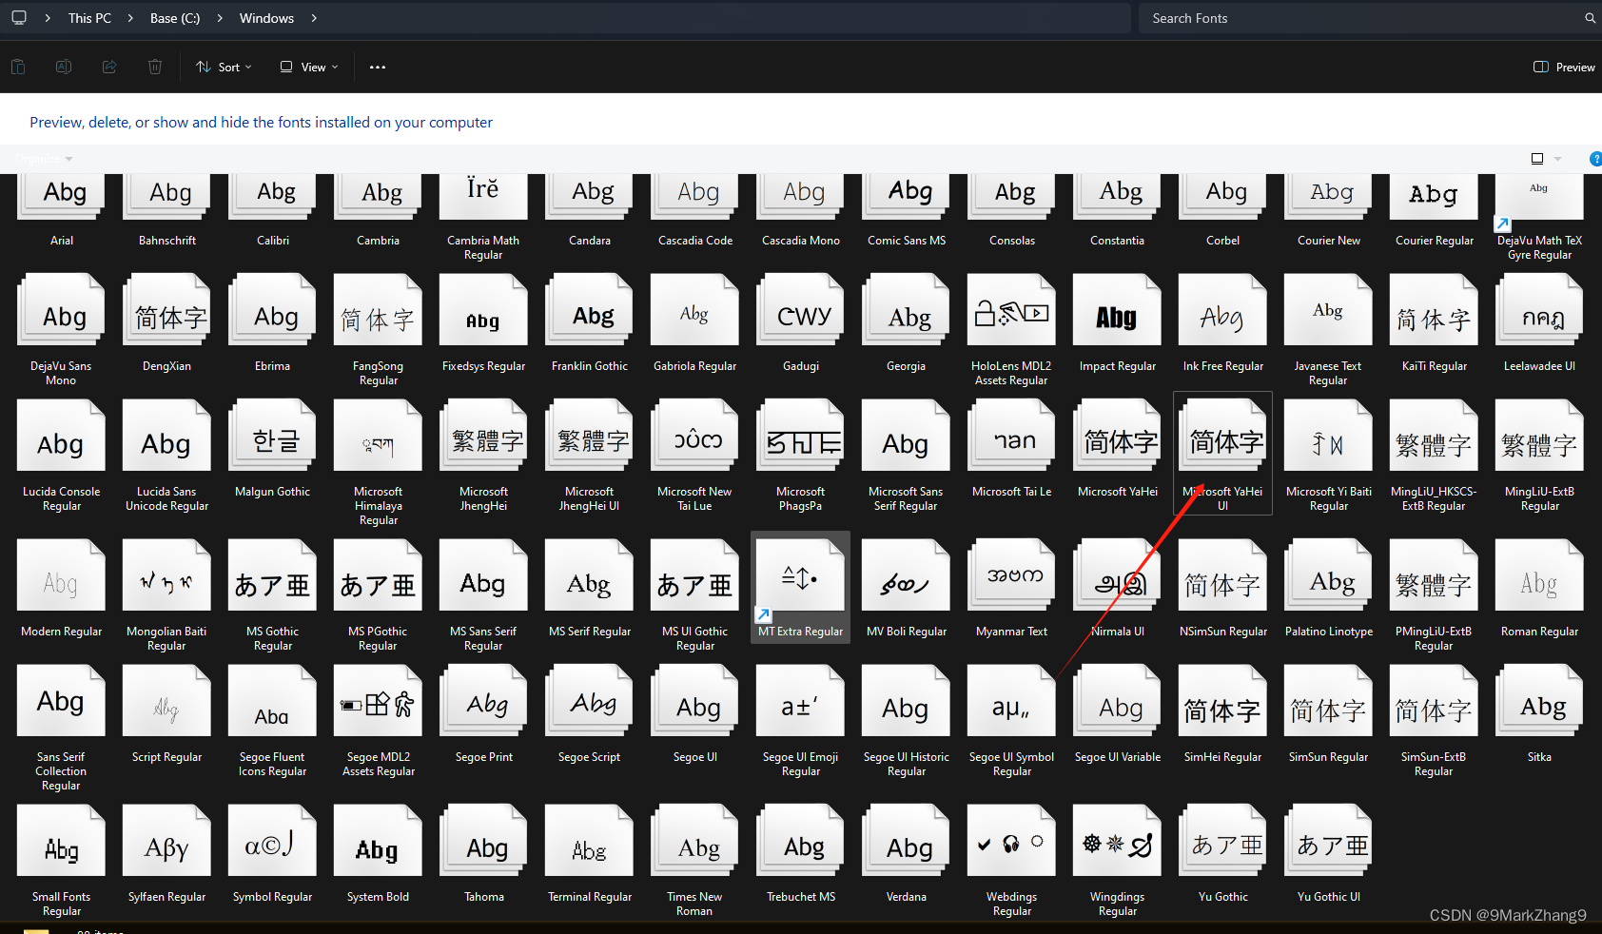Screen dimensions: 1602x934
Task: Open the blue help icon
Action: click(1595, 159)
